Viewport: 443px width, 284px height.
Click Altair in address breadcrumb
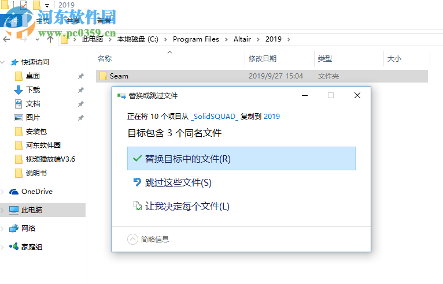coord(242,39)
